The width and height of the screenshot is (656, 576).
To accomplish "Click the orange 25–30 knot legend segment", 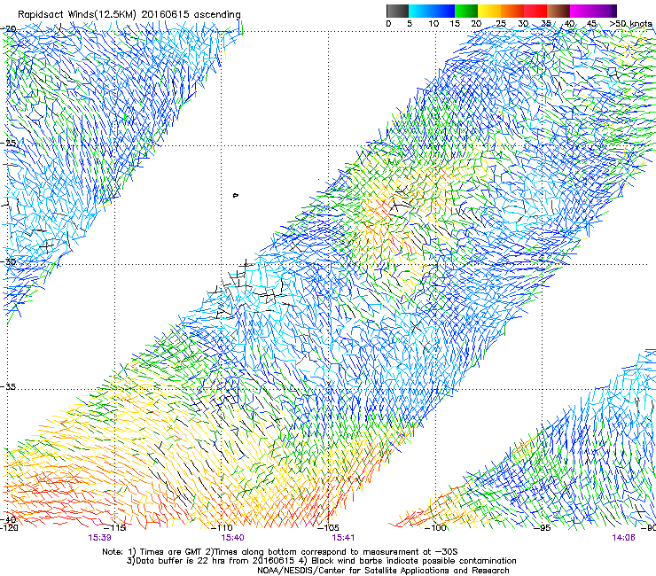I will (x=512, y=11).
